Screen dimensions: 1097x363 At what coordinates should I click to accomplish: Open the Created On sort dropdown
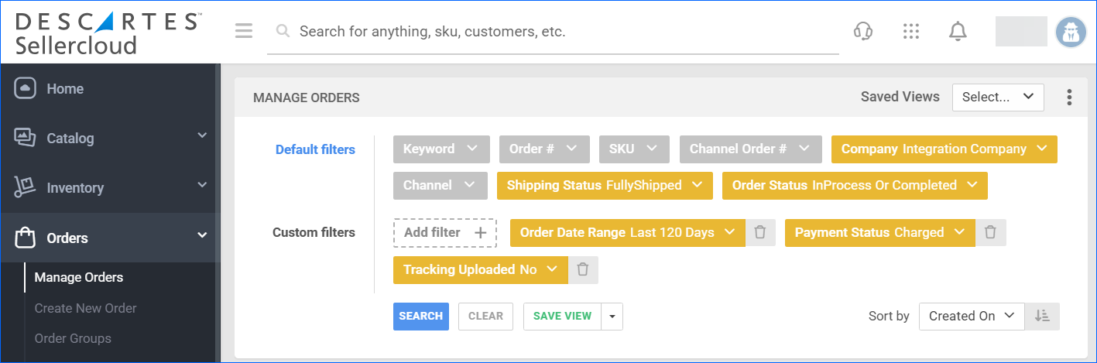point(972,316)
